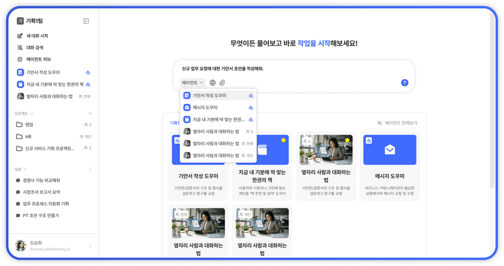The image size is (504, 266).
Task: Select 지금 내 기분에 딱 맞는 한권 from the dropdown
Action: (x=219, y=120)
